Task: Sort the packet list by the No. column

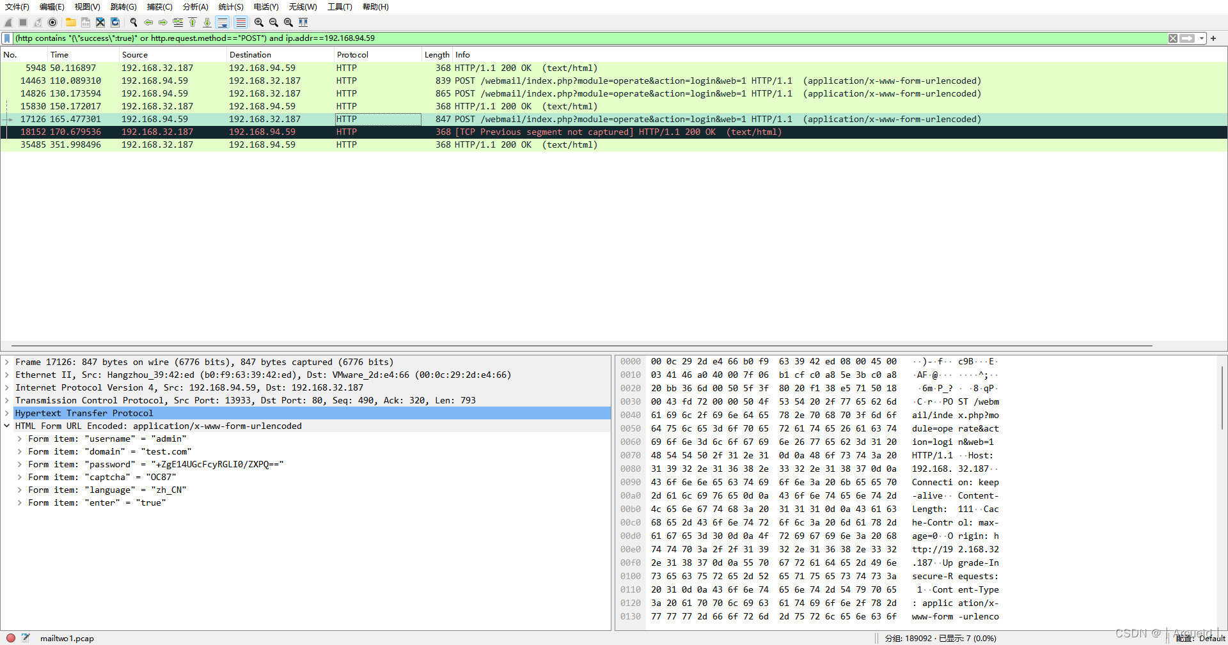Action: [x=24, y=55]
